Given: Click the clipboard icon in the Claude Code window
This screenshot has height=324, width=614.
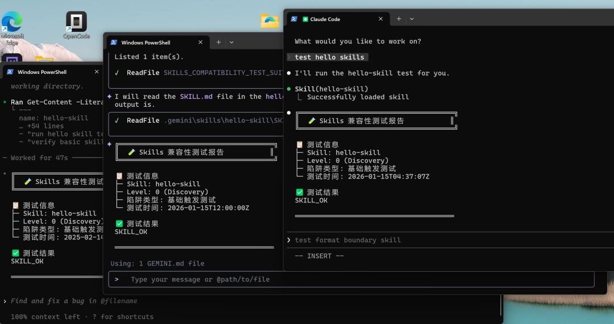Looking at the screenshot, I should (300, 144).
